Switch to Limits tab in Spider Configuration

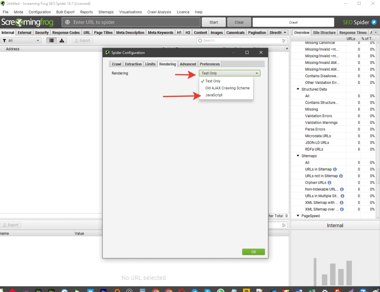(150, 64)
